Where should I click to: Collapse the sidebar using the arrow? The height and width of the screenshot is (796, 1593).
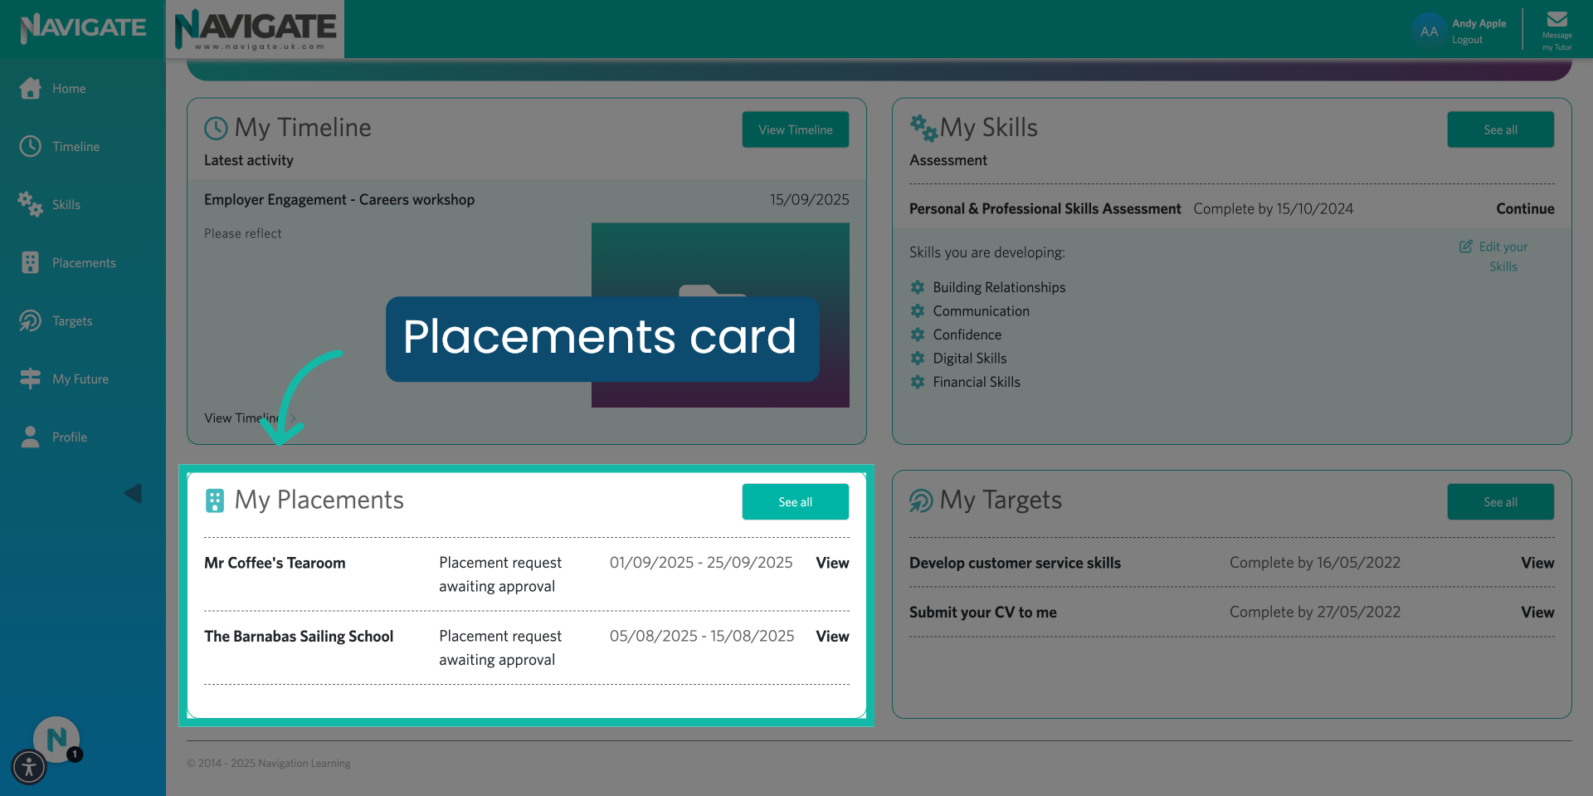(133, 493)
